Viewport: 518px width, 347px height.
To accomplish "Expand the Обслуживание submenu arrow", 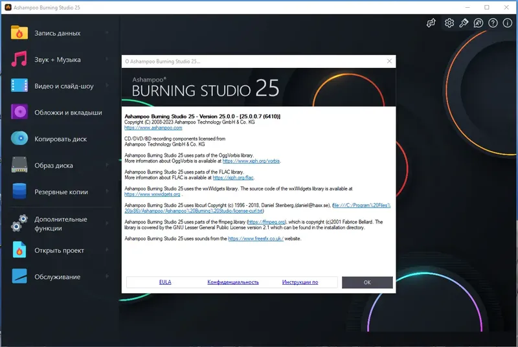I will [x=107, y=276].
